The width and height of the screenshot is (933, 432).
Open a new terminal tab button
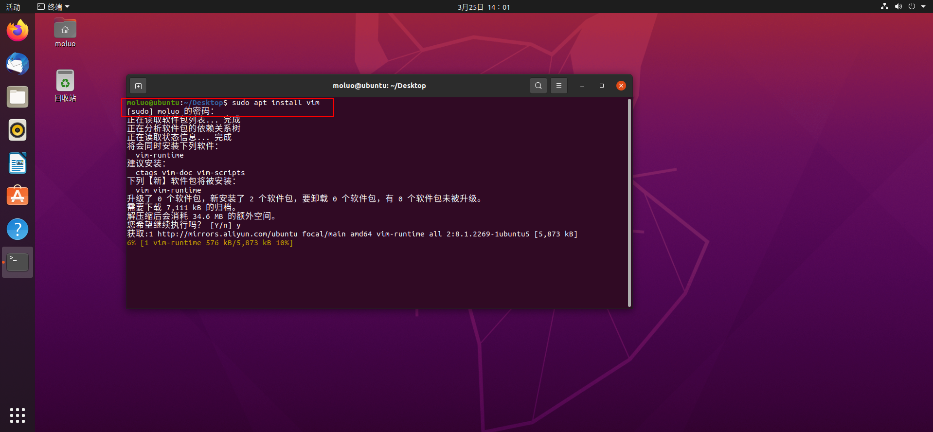138,86
